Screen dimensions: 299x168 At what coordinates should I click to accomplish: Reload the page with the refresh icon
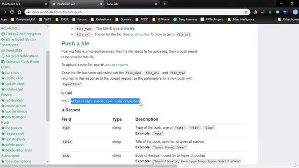[x=12, y=12]
